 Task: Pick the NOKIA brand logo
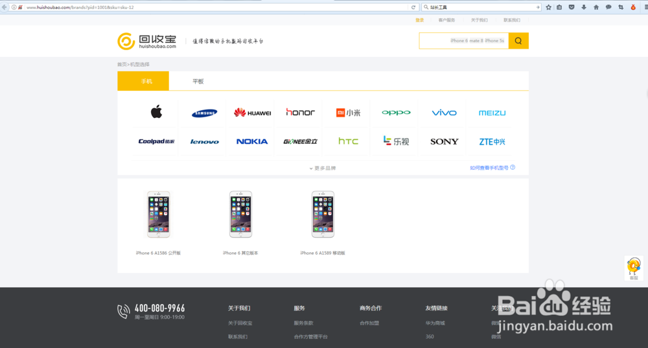[x=252, y=141]
